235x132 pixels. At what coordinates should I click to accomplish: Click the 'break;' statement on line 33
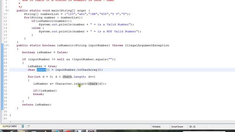39,94
